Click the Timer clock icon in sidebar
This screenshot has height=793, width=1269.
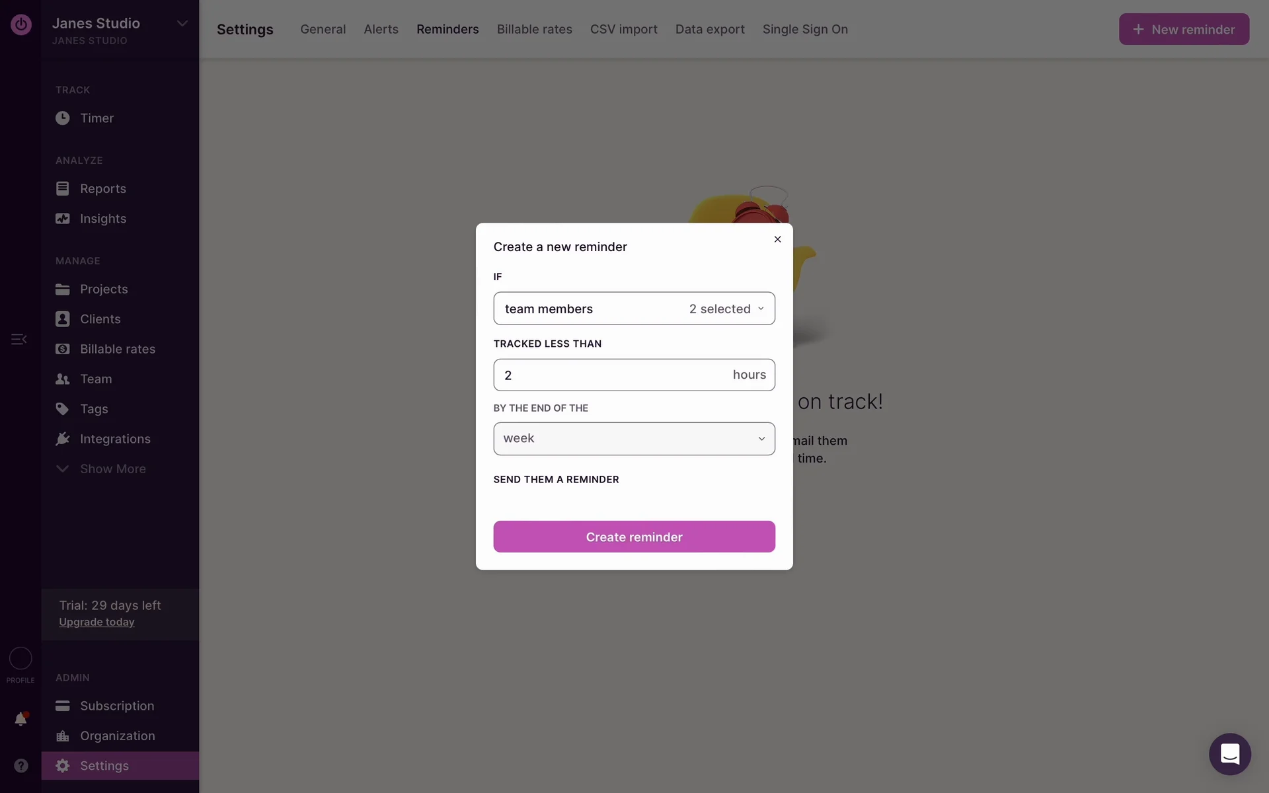tap(62, 118)
